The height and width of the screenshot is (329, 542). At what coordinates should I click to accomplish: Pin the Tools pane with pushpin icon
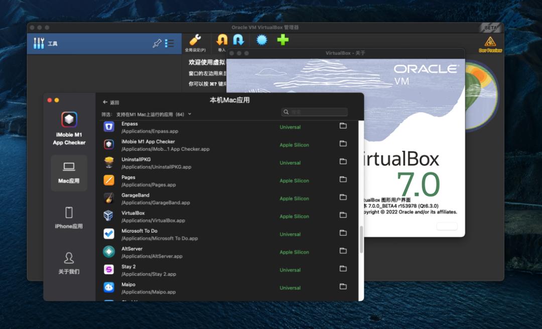point(157,44)
